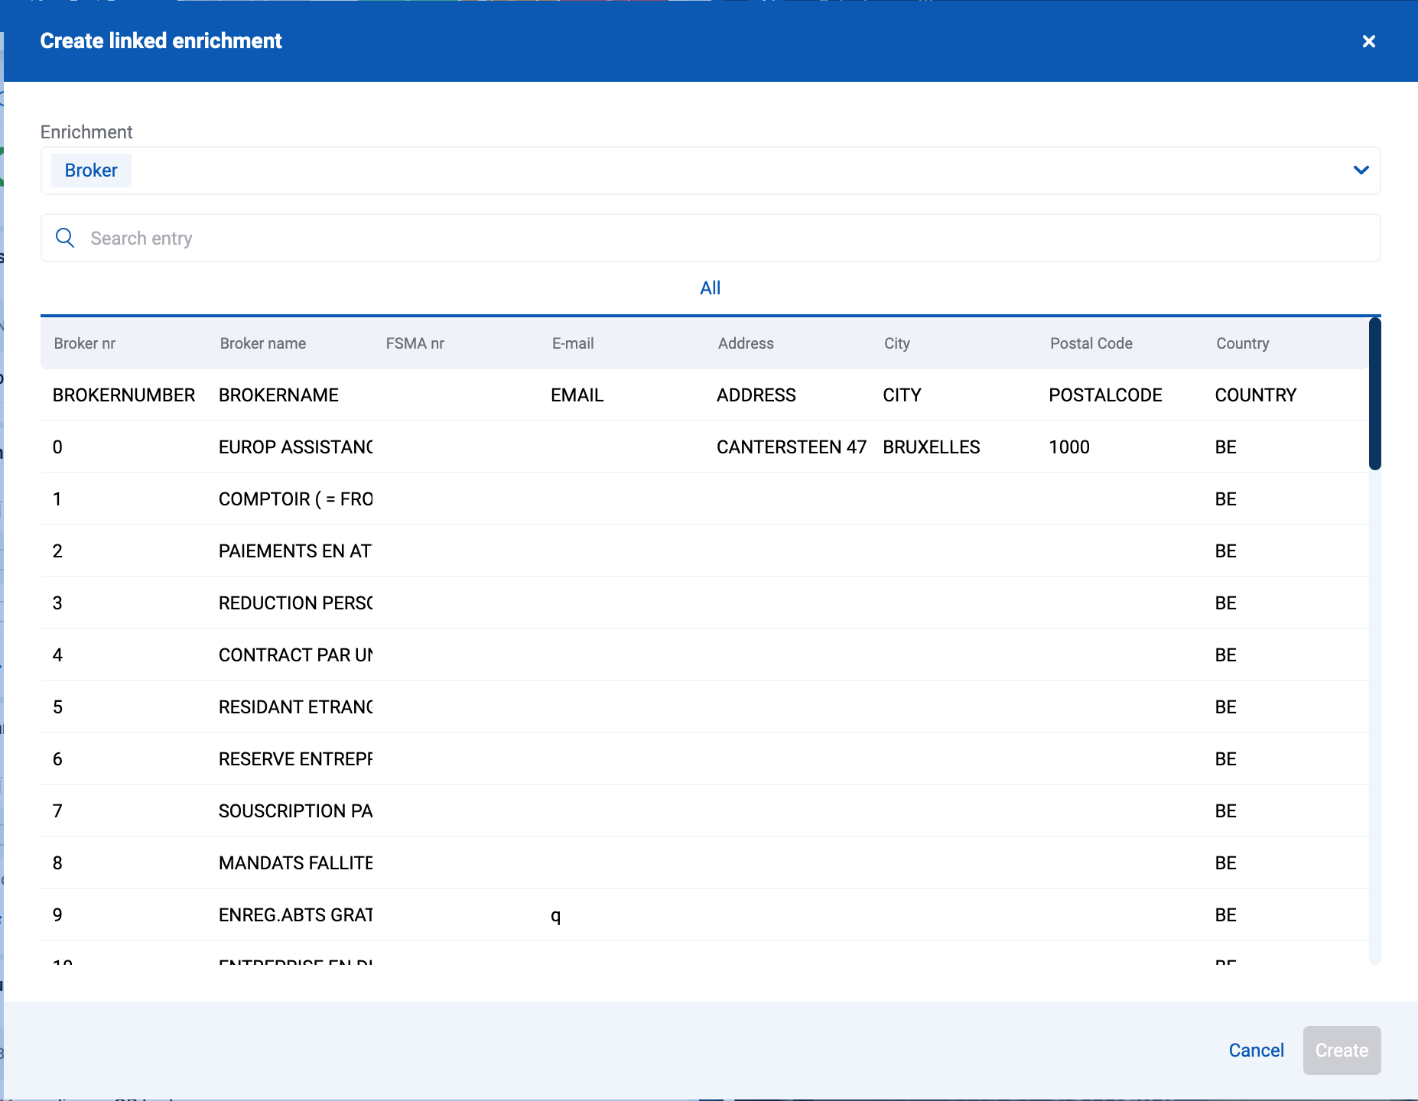Select the MANDATS FALLITE row
The height and width of the screenshot is (1101, 1418).
(704, 863)
